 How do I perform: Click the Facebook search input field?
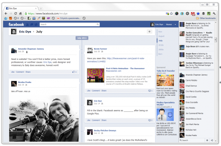tap(68, 25)
